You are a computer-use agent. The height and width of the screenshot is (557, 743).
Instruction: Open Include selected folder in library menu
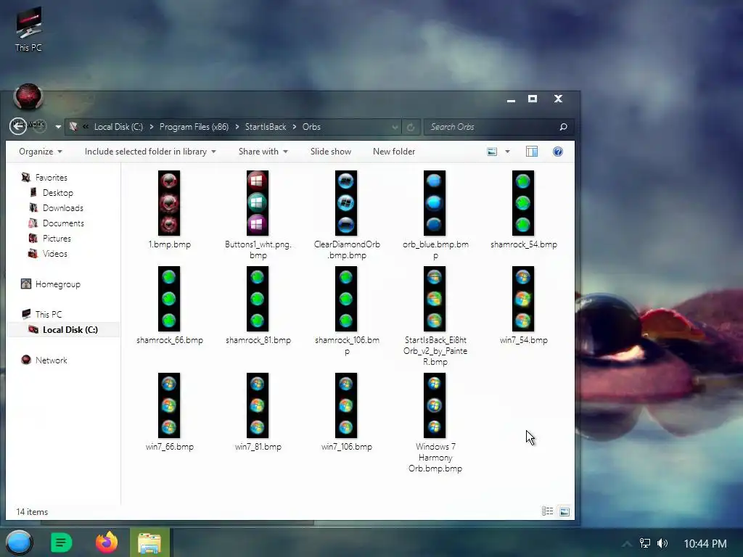150,152
